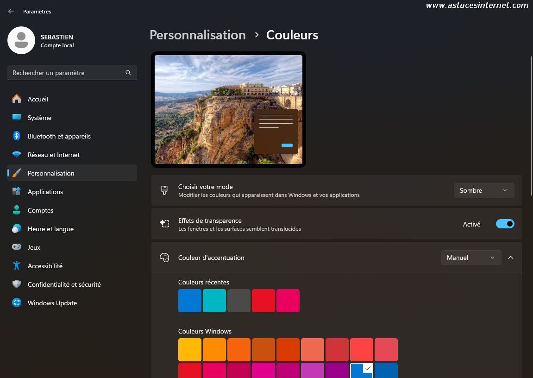Image resolution: width=533 pixels, height=378 pixels.
Task: Collapse the Couleur d'accentuation section
Action: point(511,258)
